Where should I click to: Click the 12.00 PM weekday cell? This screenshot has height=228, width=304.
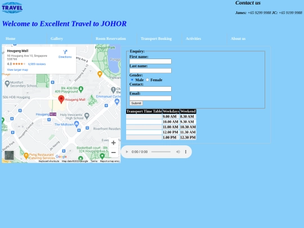coord(171,132)
